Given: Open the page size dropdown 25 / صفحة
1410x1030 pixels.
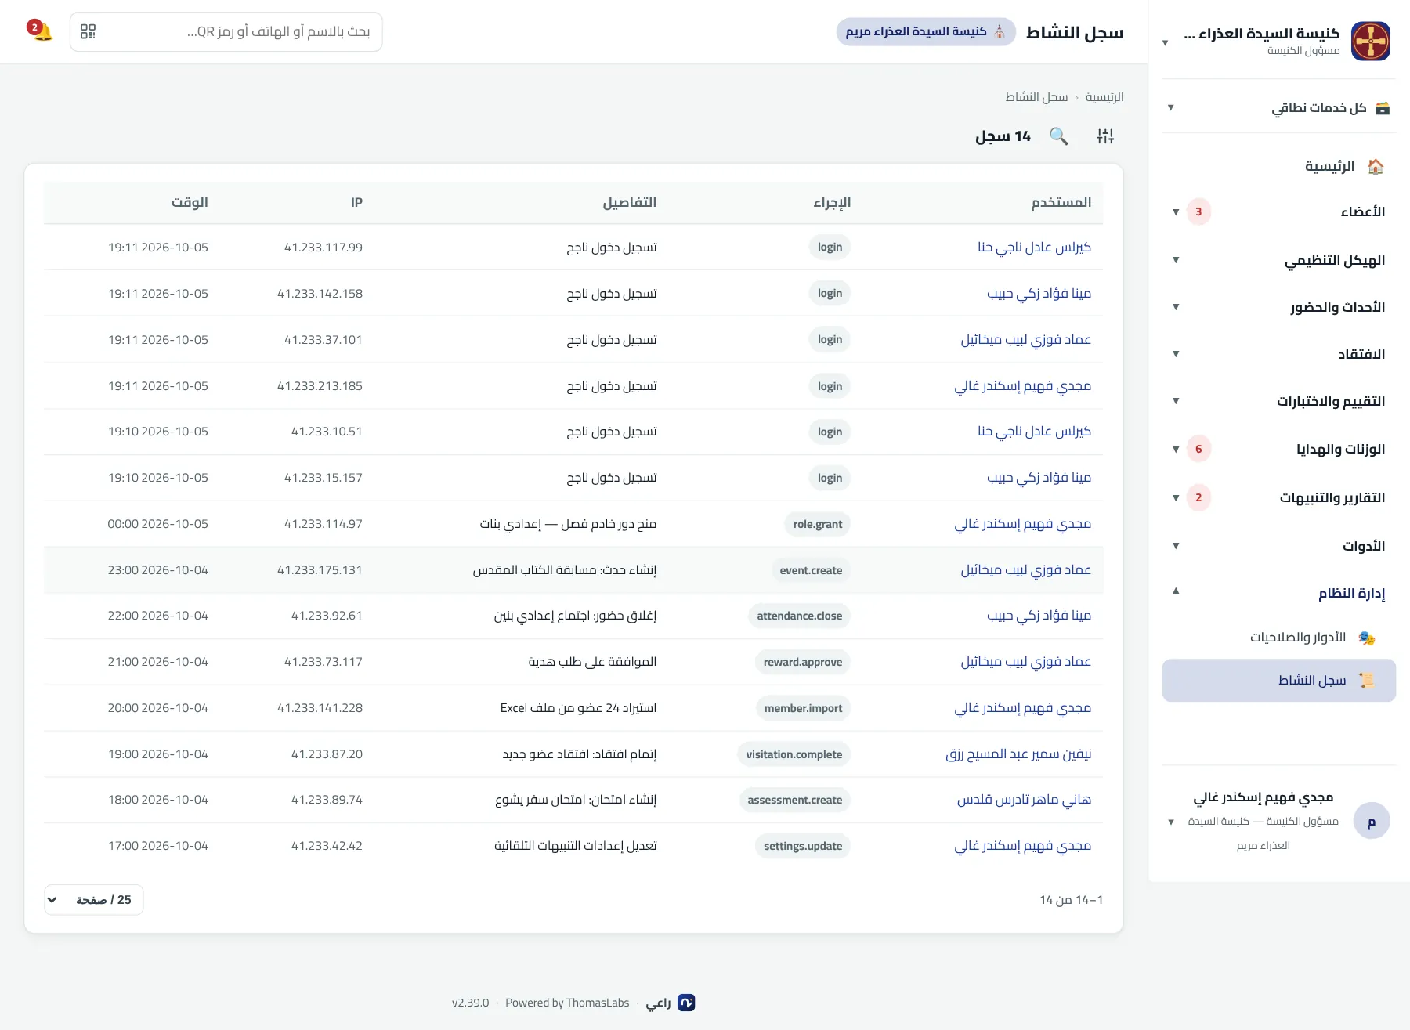Looking at the screenshot, I should point(94,900).
